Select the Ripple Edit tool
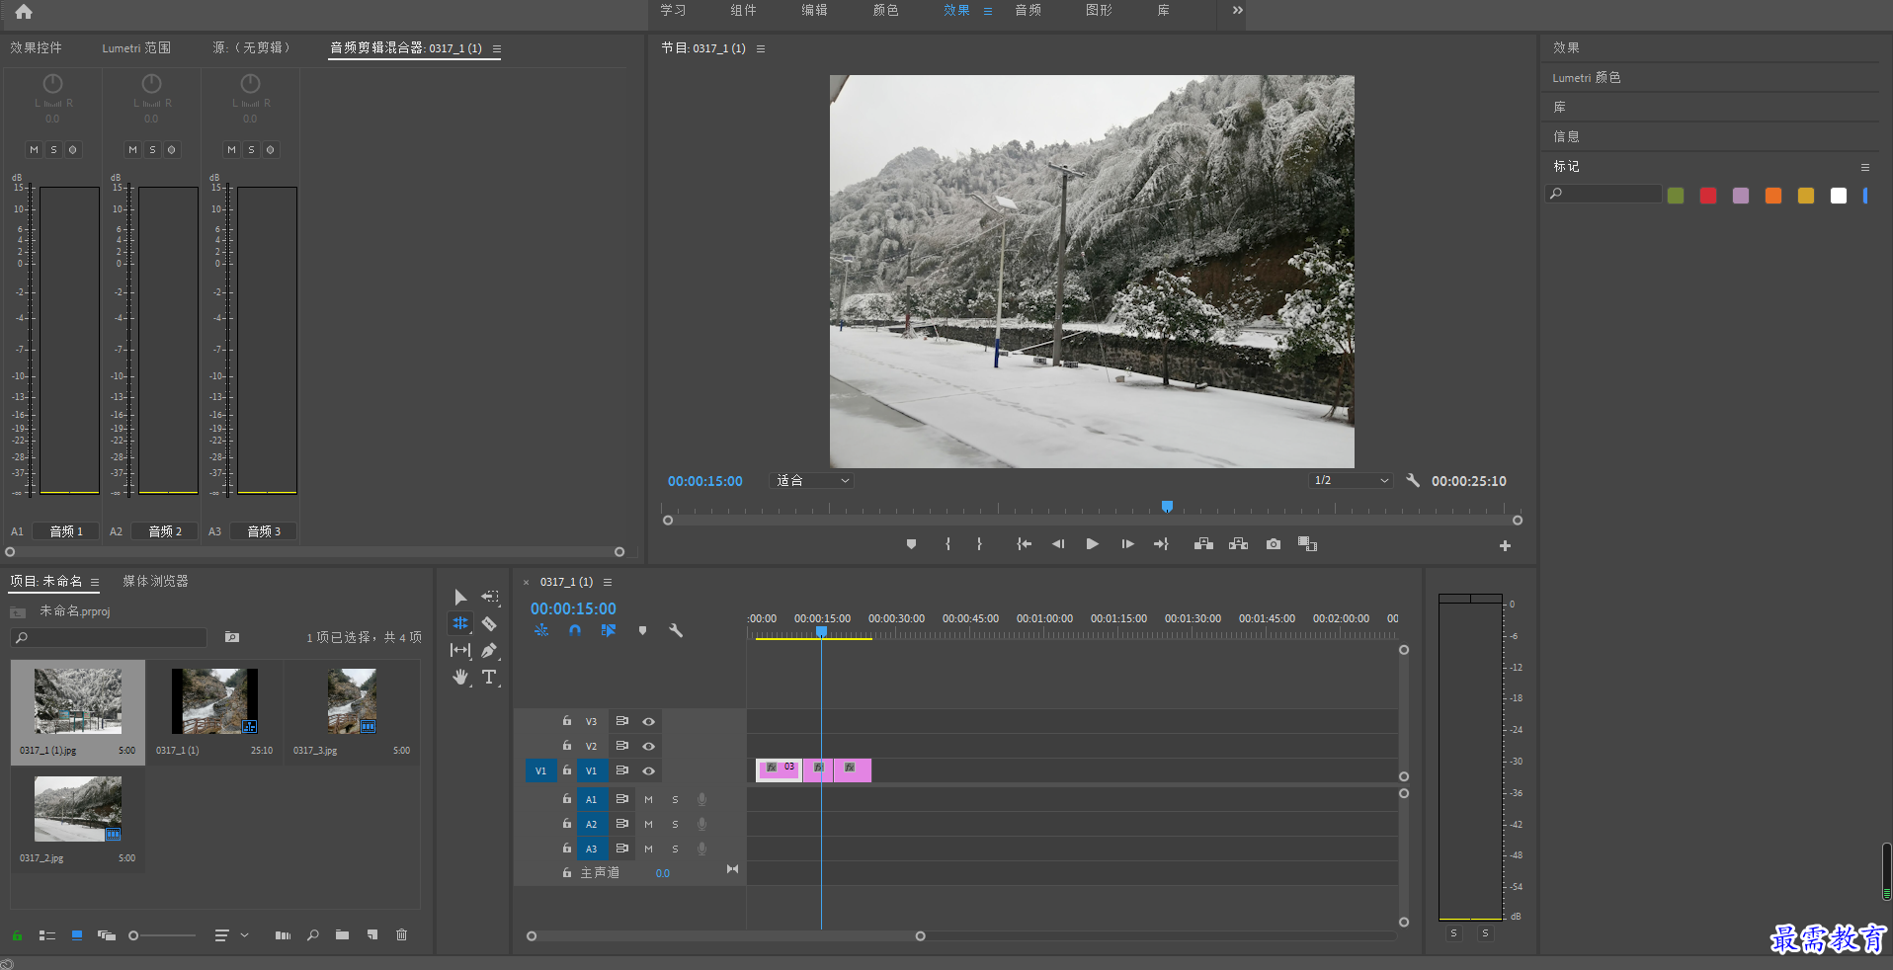Screen dimensions: 1893x970 [460, 623]
